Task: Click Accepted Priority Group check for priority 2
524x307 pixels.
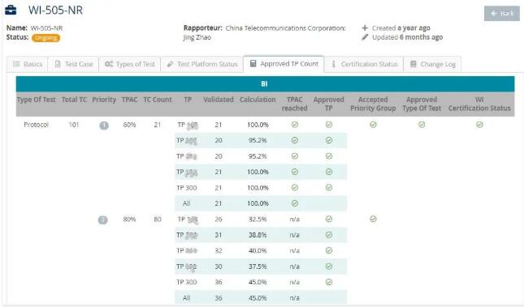Action: [x=373, y=219]
